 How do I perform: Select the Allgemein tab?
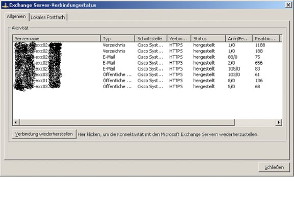[16, 16]
